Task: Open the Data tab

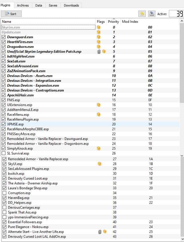Action: pyautogui.click(x=39, y=5)
